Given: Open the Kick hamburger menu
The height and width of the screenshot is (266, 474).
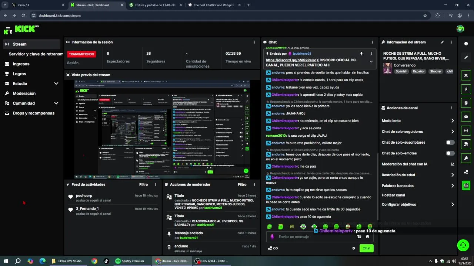Looking at the screenshot, I should 8,29.
